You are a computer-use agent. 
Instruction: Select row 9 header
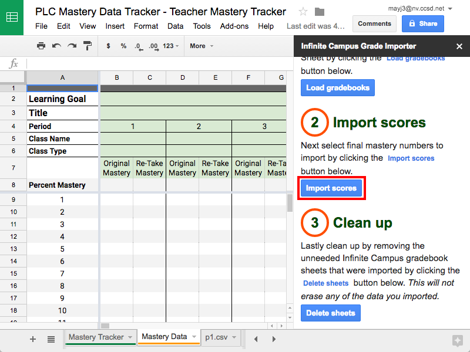13,199
